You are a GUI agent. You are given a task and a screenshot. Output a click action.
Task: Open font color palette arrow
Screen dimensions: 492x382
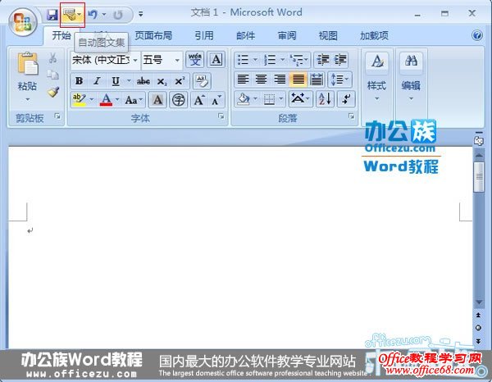[117, 99]
